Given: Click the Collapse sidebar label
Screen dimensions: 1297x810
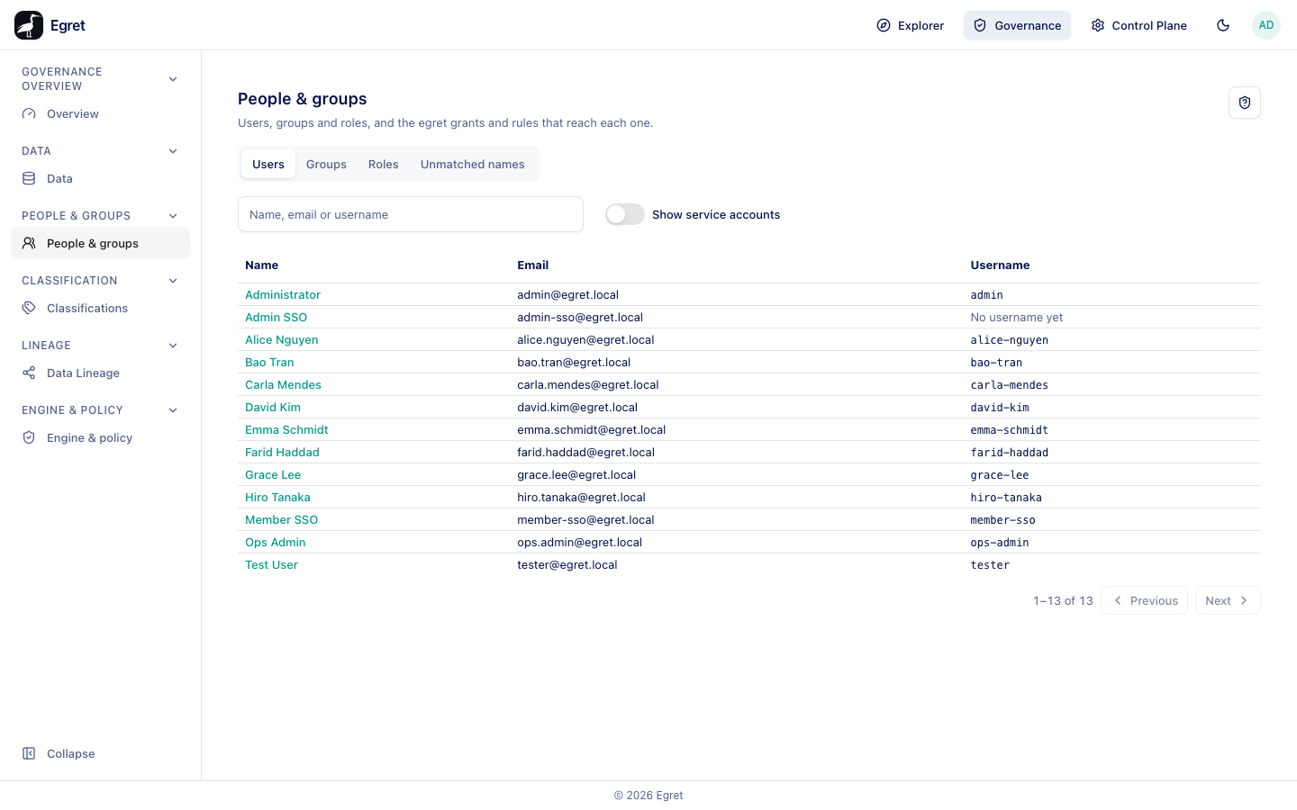Looking at the screenshot, I should (70, 754).
